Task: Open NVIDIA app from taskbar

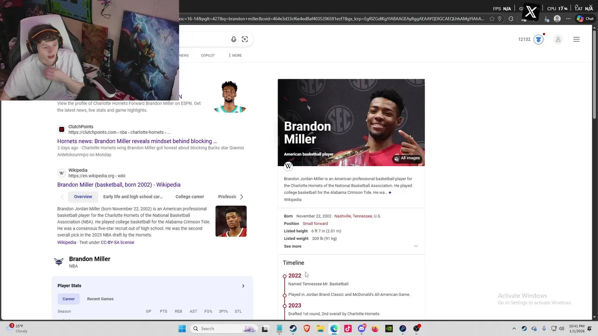Action: [389, 329]
